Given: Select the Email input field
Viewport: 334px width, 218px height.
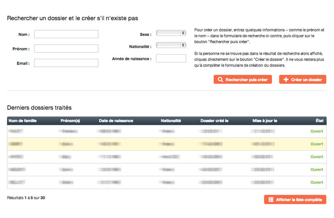Looking at the screenshot, I should point(66,63).
